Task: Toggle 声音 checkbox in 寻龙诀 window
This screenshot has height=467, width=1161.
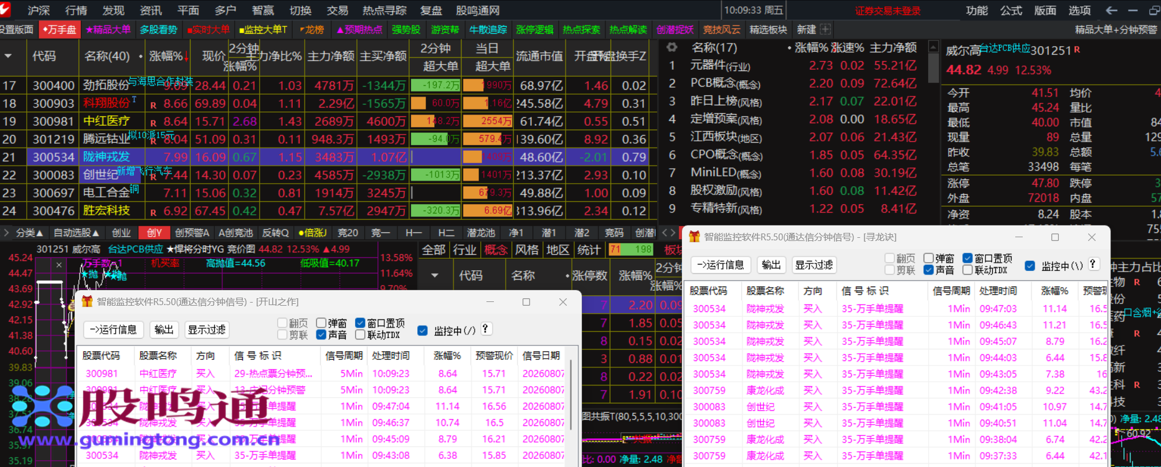Action: click(x=929, y=270)
